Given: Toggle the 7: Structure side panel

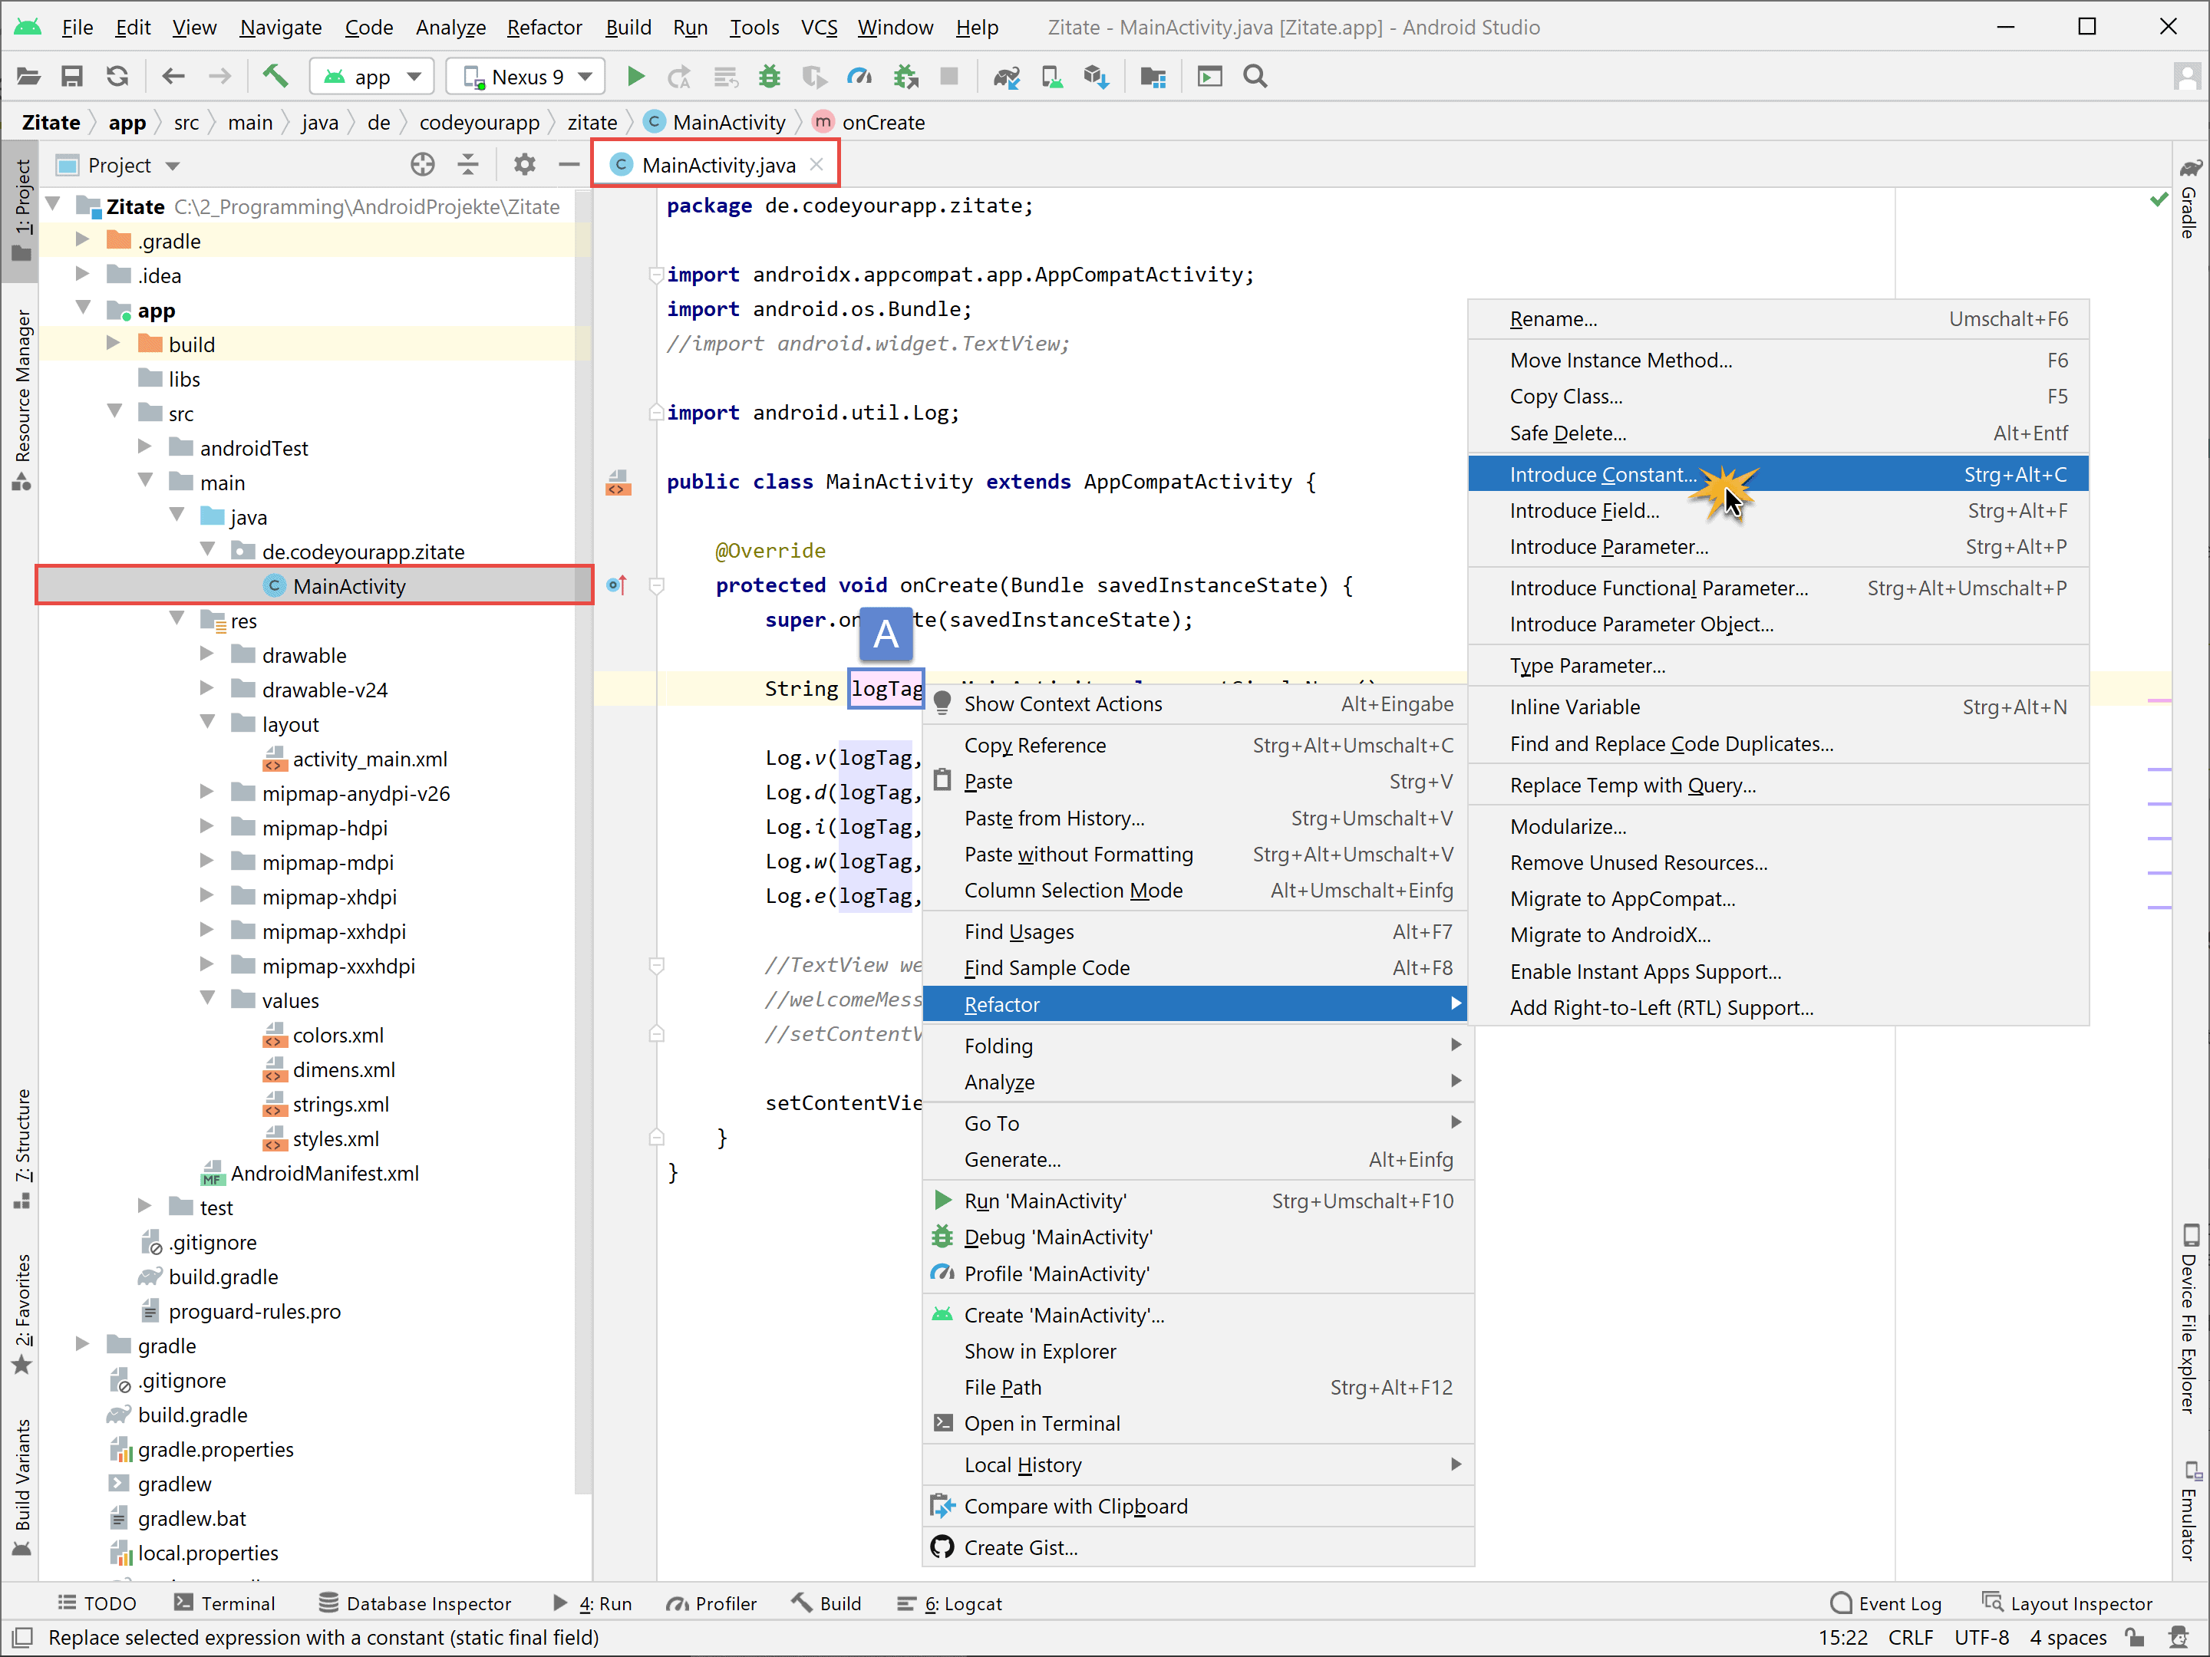Looking at the screenshot, I should (22, 1148).
